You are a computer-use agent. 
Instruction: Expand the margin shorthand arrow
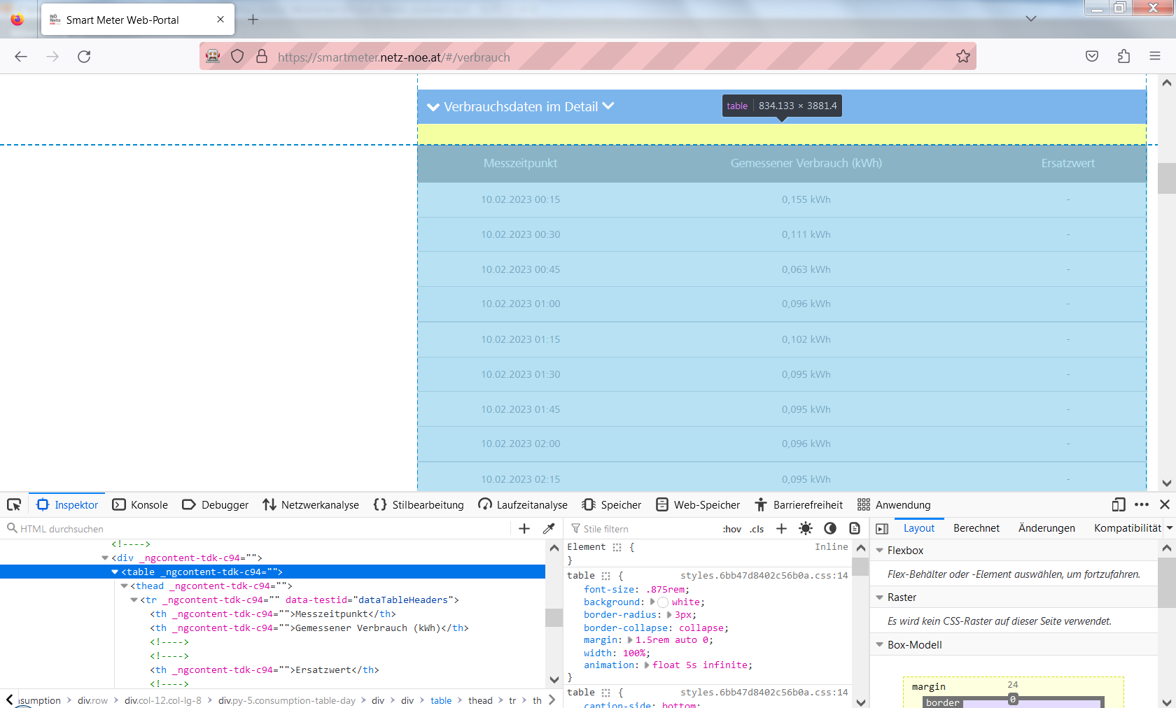coord(630,640)
